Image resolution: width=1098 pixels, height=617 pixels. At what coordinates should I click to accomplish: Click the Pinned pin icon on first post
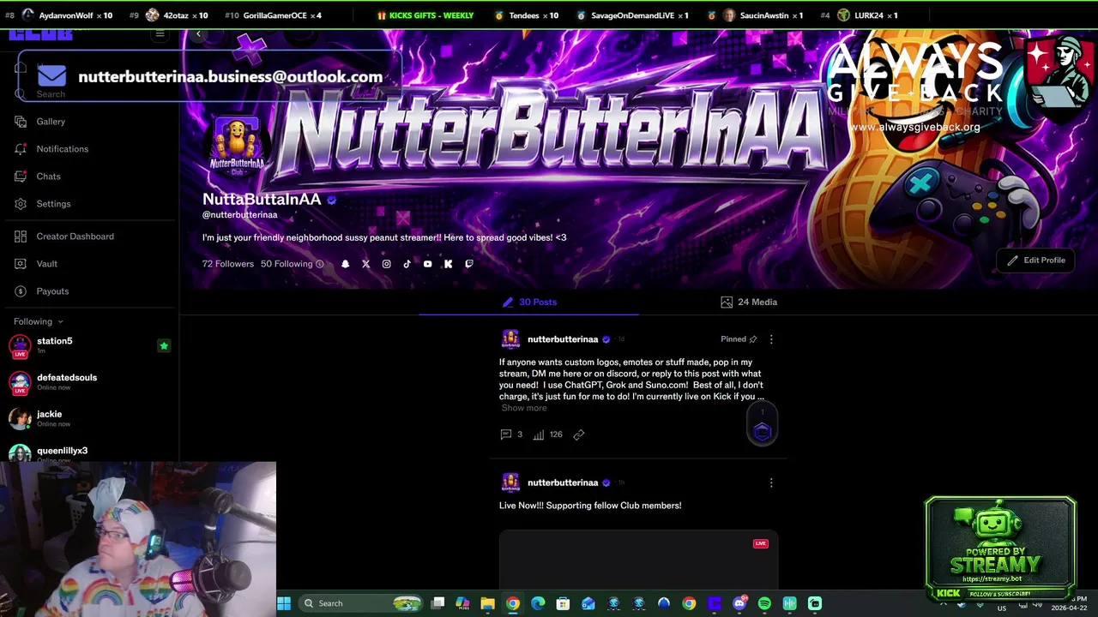pos(752,339)
